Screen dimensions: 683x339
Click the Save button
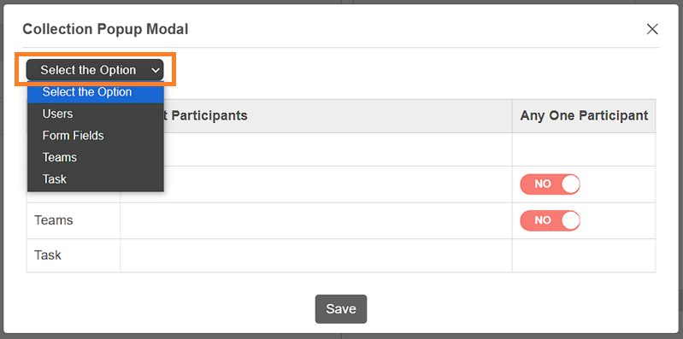tap(341, 309)
